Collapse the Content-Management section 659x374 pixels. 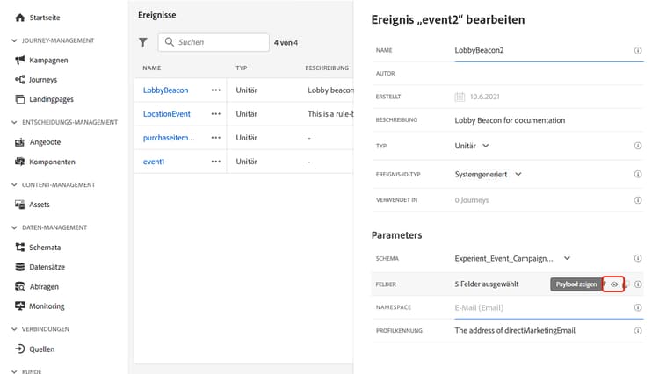point(14,184)
